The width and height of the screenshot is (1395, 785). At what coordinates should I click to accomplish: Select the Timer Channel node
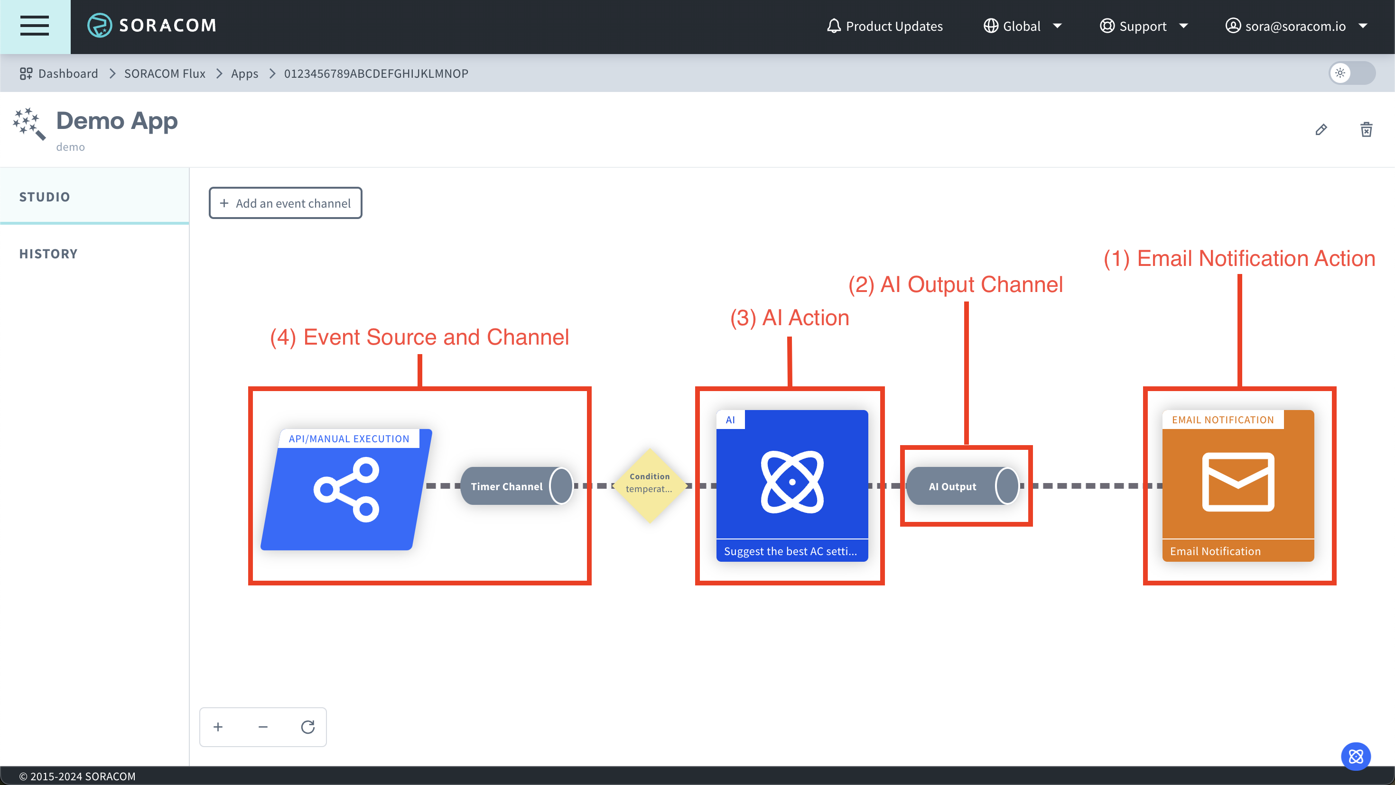[x=517, y=486]
